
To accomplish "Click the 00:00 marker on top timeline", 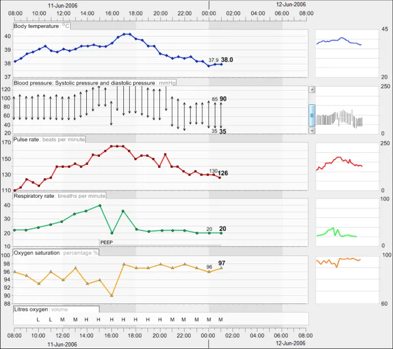I will [209, 13].
